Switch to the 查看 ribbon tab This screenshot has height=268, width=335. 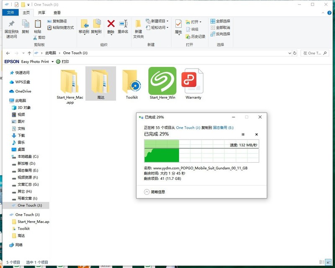[x=56, y=13]
